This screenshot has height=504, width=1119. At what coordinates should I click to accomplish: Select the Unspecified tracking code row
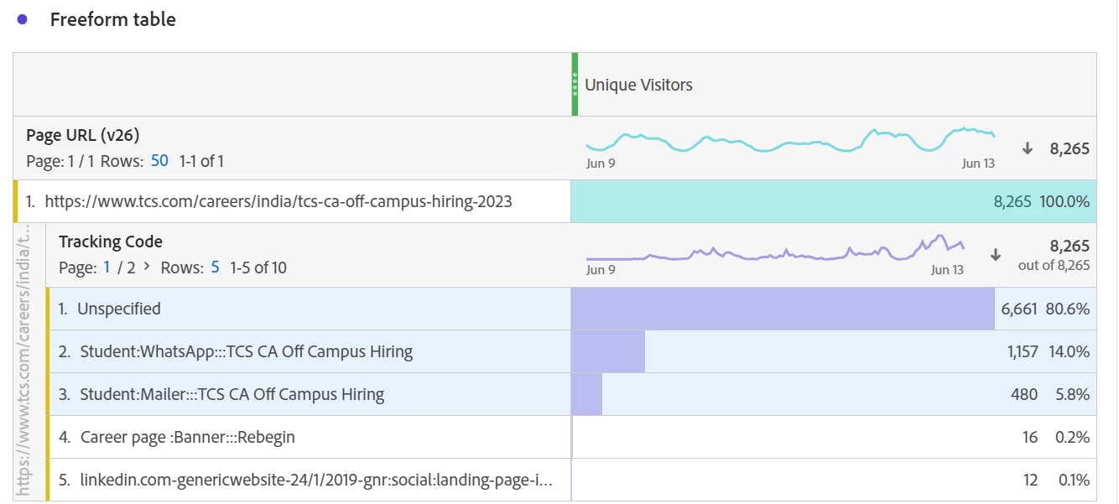(310, 309)
